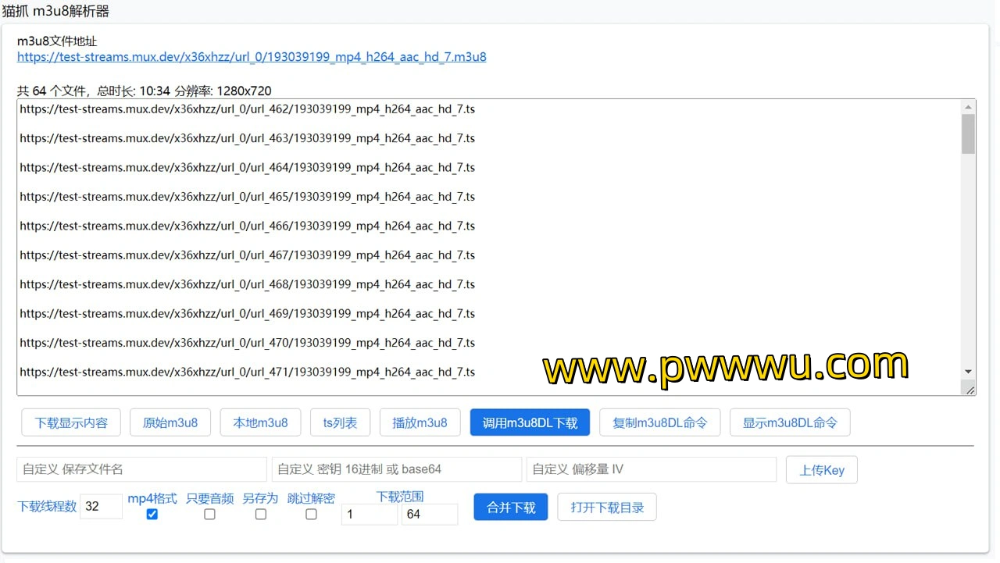Screen dimensions: 1000x563
Task: Click the url_466 ts file line
Action: pos(248,226)
